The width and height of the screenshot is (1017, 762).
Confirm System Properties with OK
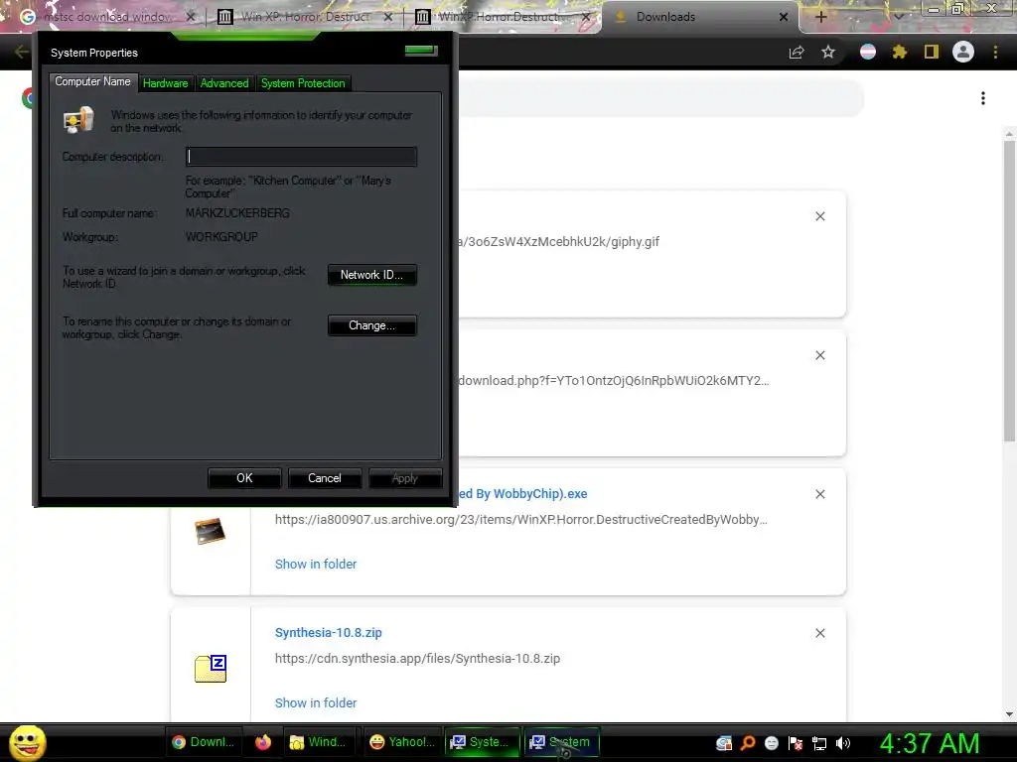click(244, 478)
